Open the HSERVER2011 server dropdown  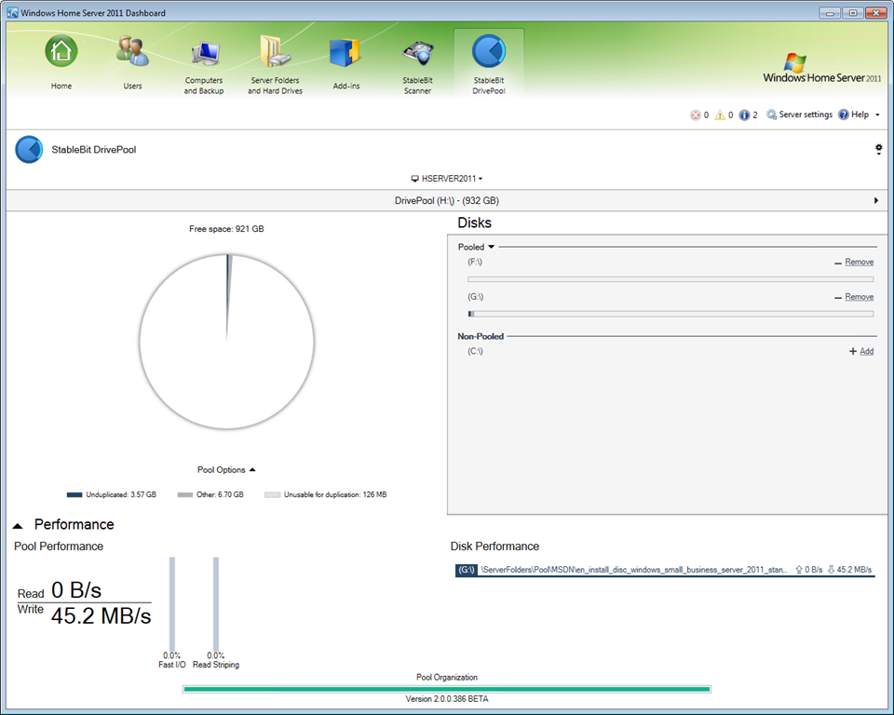tap(447, 179)
